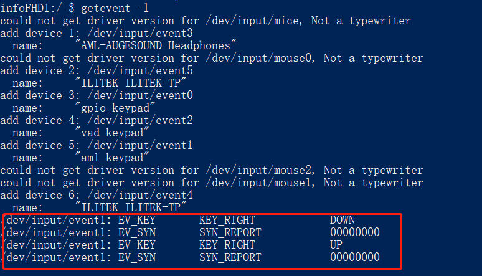Image resolution: width=482 pixels, height=276 pixels.
Task: Select the /dev/input/event3 path text
Action: tap(140, 33)
